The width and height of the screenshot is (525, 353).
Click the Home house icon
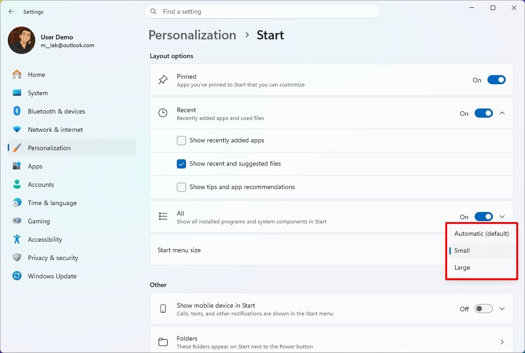pyautogui.click(x=17, y=74)
